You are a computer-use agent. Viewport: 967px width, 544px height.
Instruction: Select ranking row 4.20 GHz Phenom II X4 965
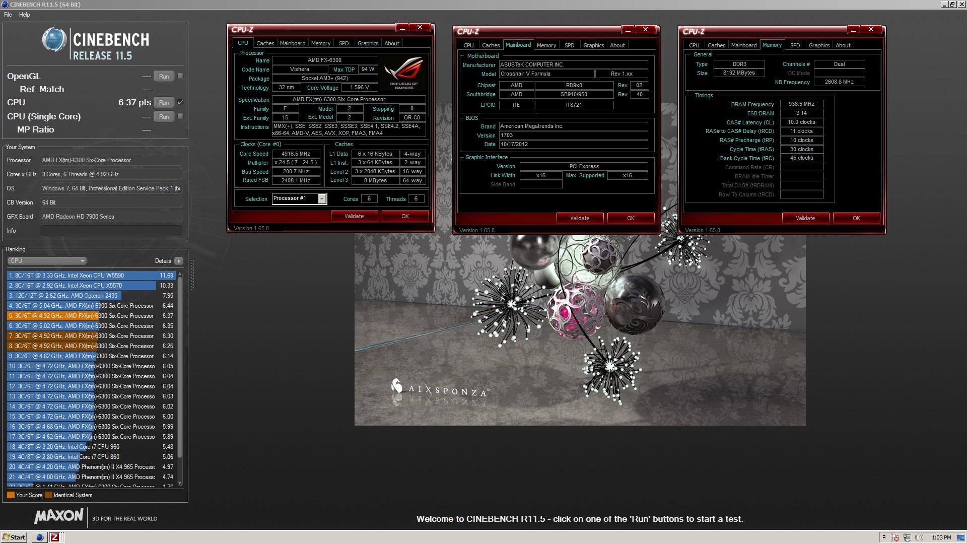click(x=91, y=467)
